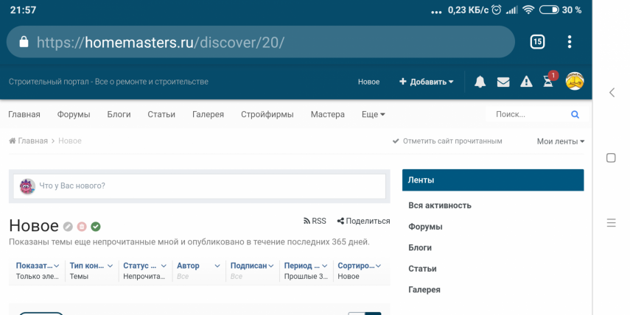Screen dimensions: 630x315
Task: Click Отметить сайт прочитанным
Action: 447,141
